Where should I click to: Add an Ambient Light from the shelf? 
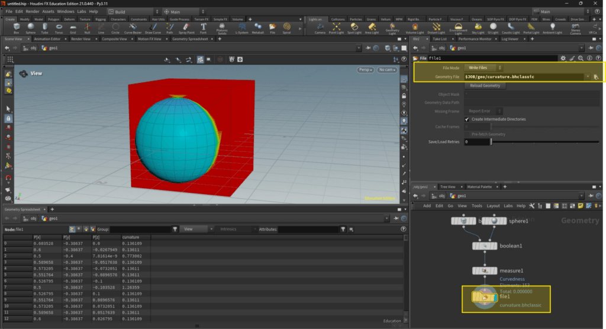(552, 28)
